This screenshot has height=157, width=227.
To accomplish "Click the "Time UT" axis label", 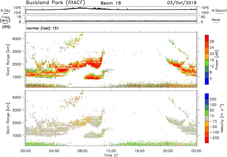I will (111, 155).
